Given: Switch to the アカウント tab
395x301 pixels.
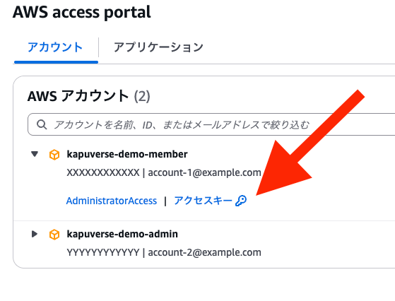Looking at the screenshot, I should (55, 47).
